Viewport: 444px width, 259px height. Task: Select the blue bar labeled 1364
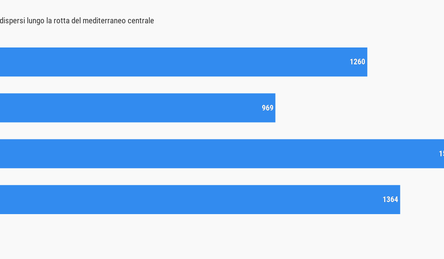(200, 200)
